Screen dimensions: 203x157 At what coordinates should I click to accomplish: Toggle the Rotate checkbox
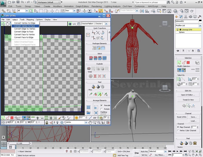(101, 109)
